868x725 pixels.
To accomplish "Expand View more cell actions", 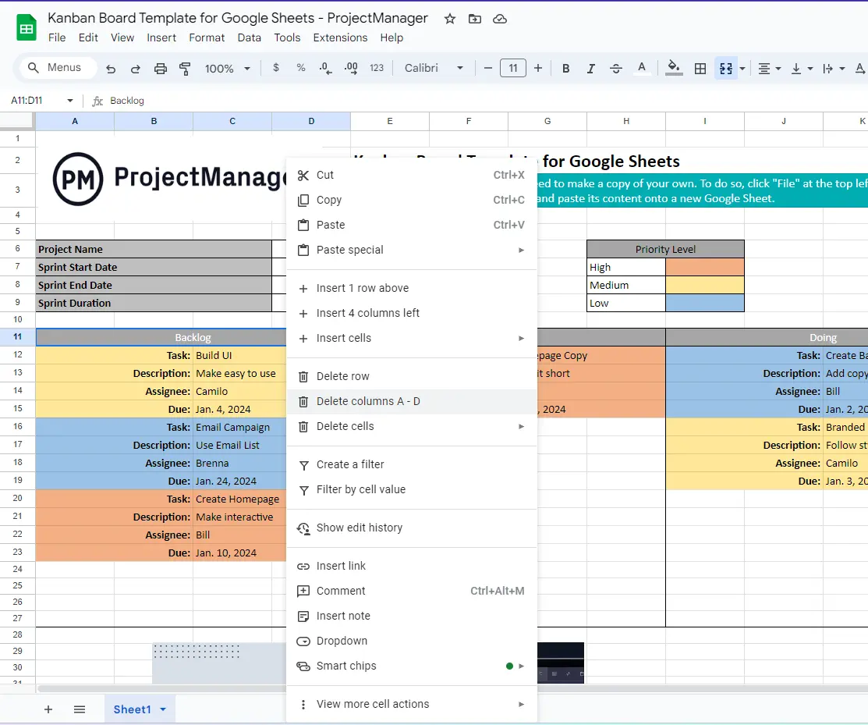I will click(411, 703).
